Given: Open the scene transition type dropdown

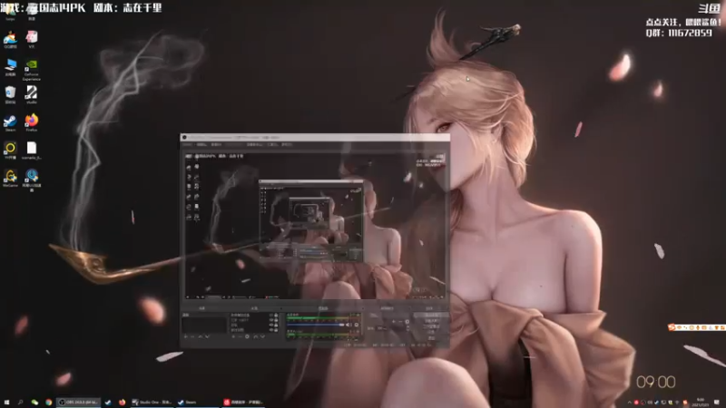Looking at the screenshot, I should (388, 315).
